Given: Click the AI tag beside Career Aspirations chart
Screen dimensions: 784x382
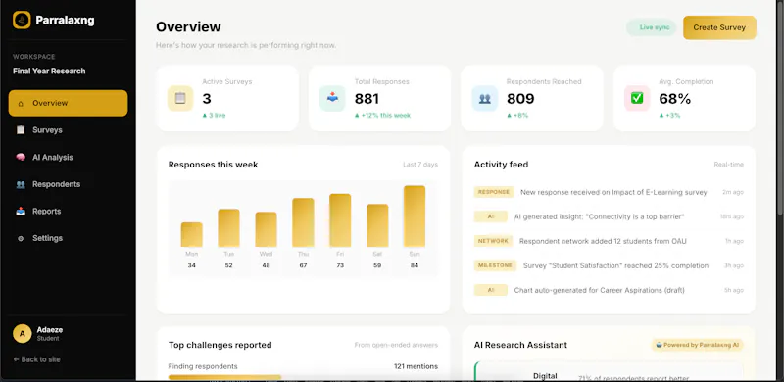Looking at the screenshot, I should click(491, 290).
